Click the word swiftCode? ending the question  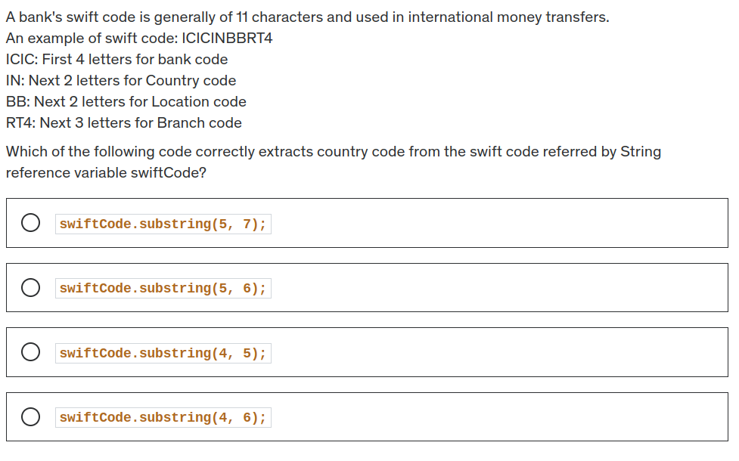168,173
